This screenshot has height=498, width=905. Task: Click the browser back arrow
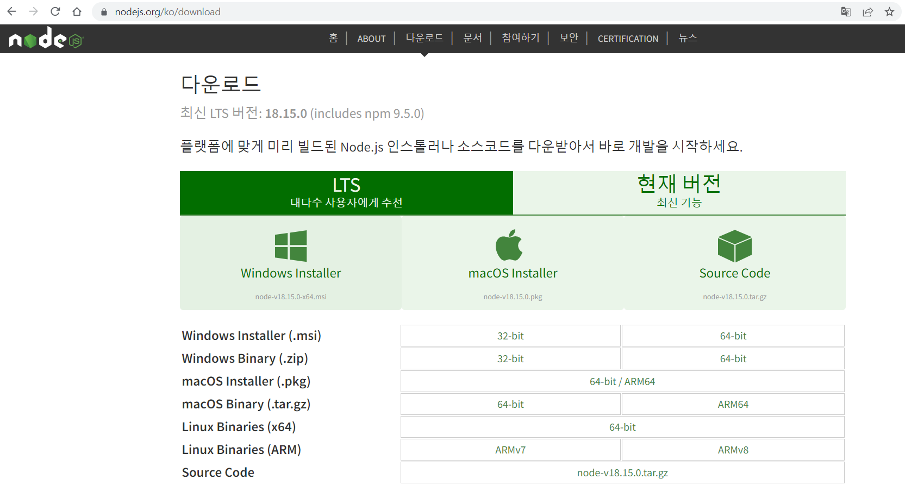pyautogui.click(x=11, y=11)
